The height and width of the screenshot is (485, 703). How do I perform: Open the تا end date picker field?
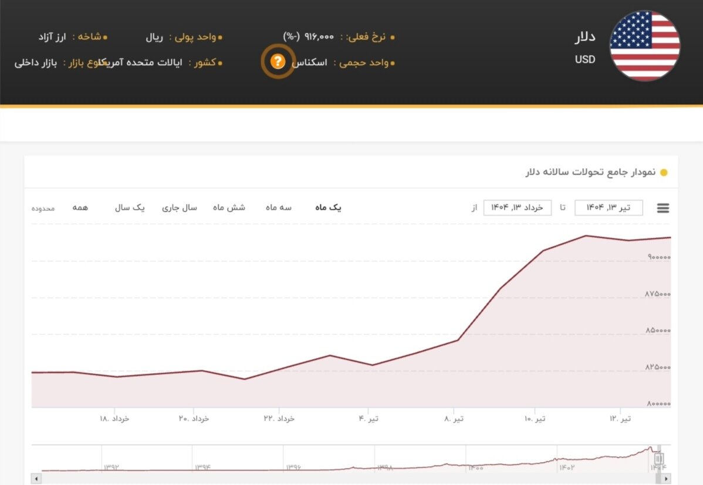click(x=608, y=207)
